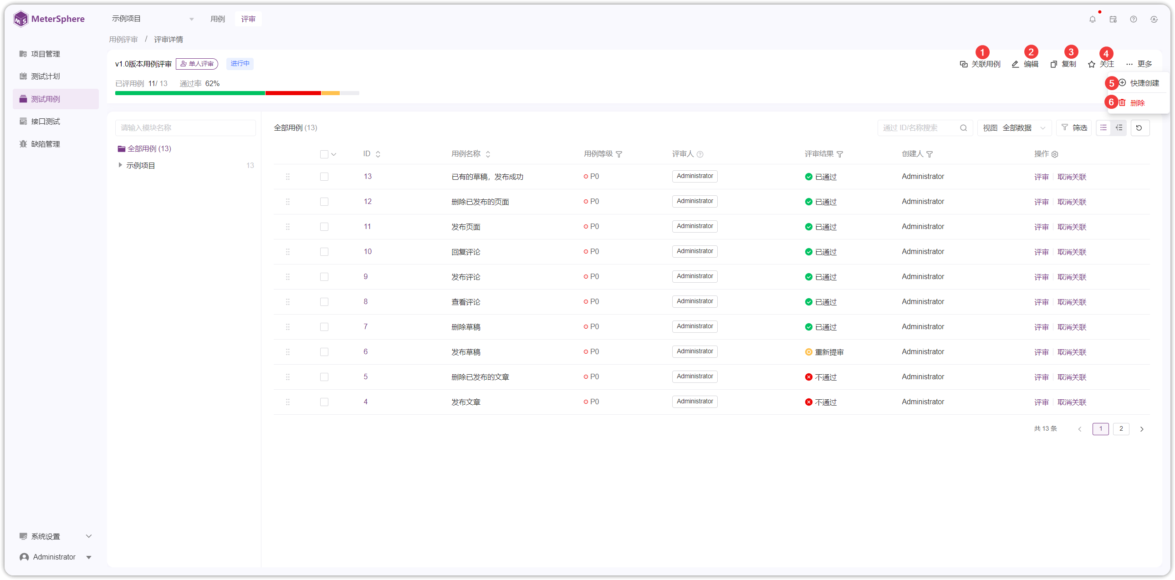Click the search magnifier icon
Image resolution: width=1175 pixels, height=580 pixels.
click(963, 127)
